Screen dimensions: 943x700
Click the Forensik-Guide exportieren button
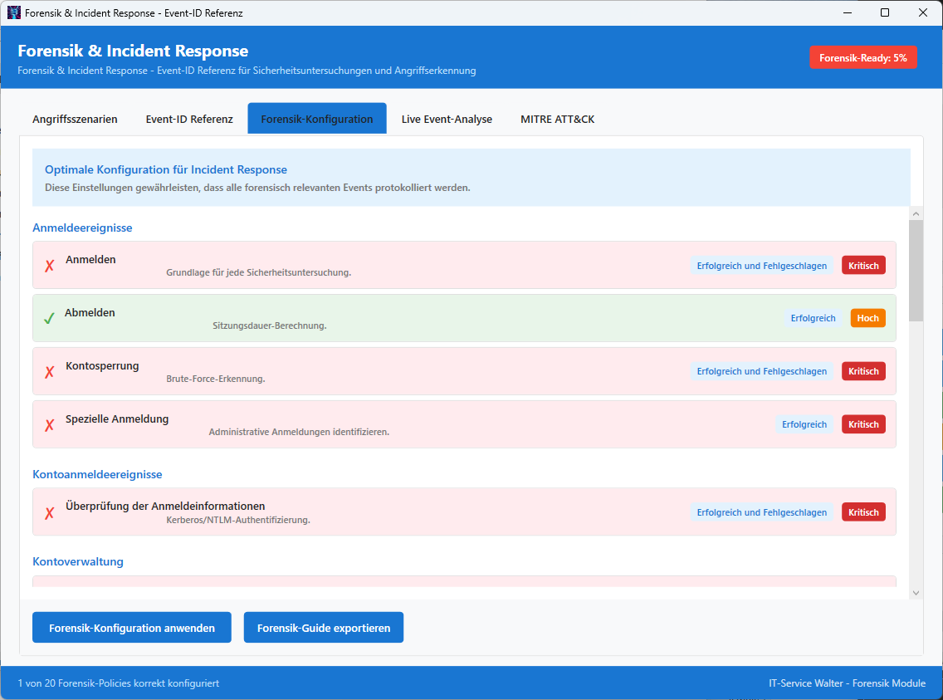click(x=324, y=628)
